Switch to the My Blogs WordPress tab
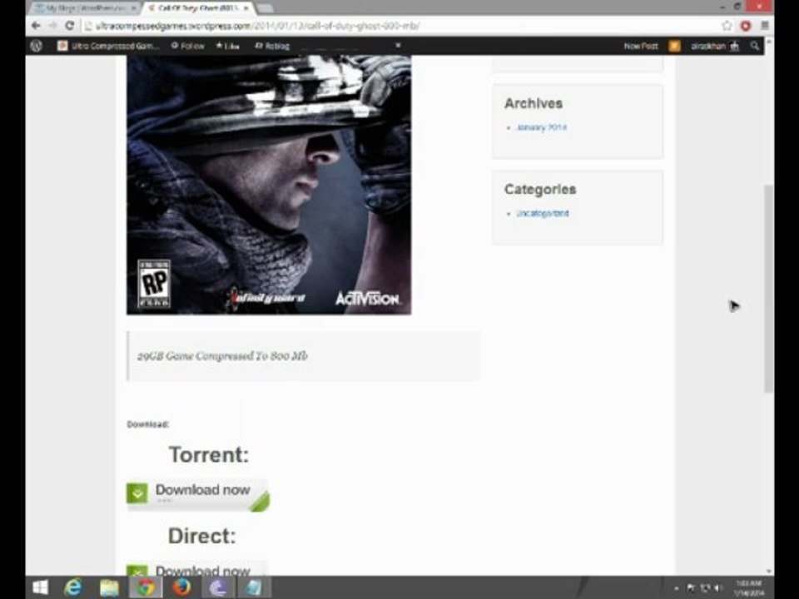799x599 pixels. 84,8
